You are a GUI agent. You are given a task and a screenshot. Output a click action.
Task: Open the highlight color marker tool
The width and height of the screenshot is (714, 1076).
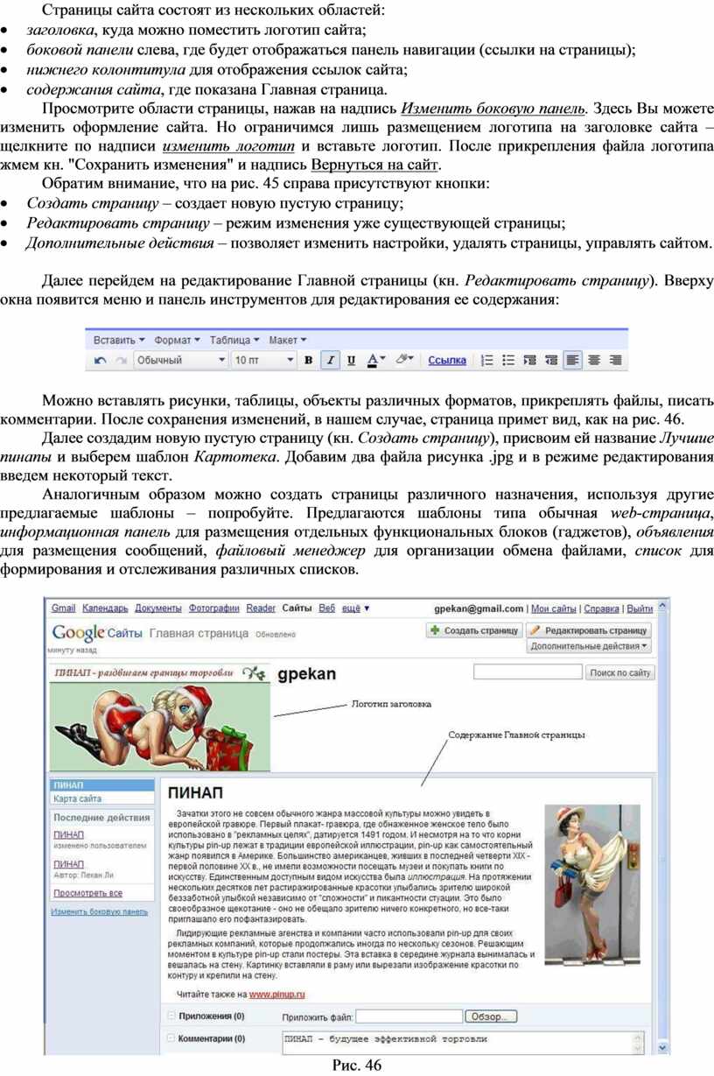(x=403, y=360)
